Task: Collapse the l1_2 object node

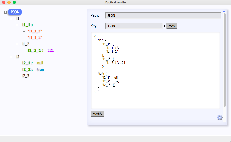Action: point(17,44)
